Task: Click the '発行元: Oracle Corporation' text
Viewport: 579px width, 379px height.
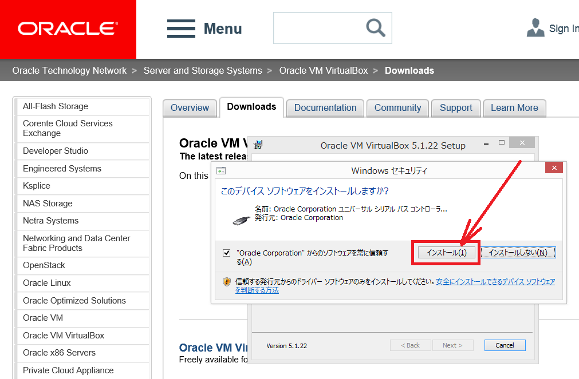Action: (x=299, y=218)
